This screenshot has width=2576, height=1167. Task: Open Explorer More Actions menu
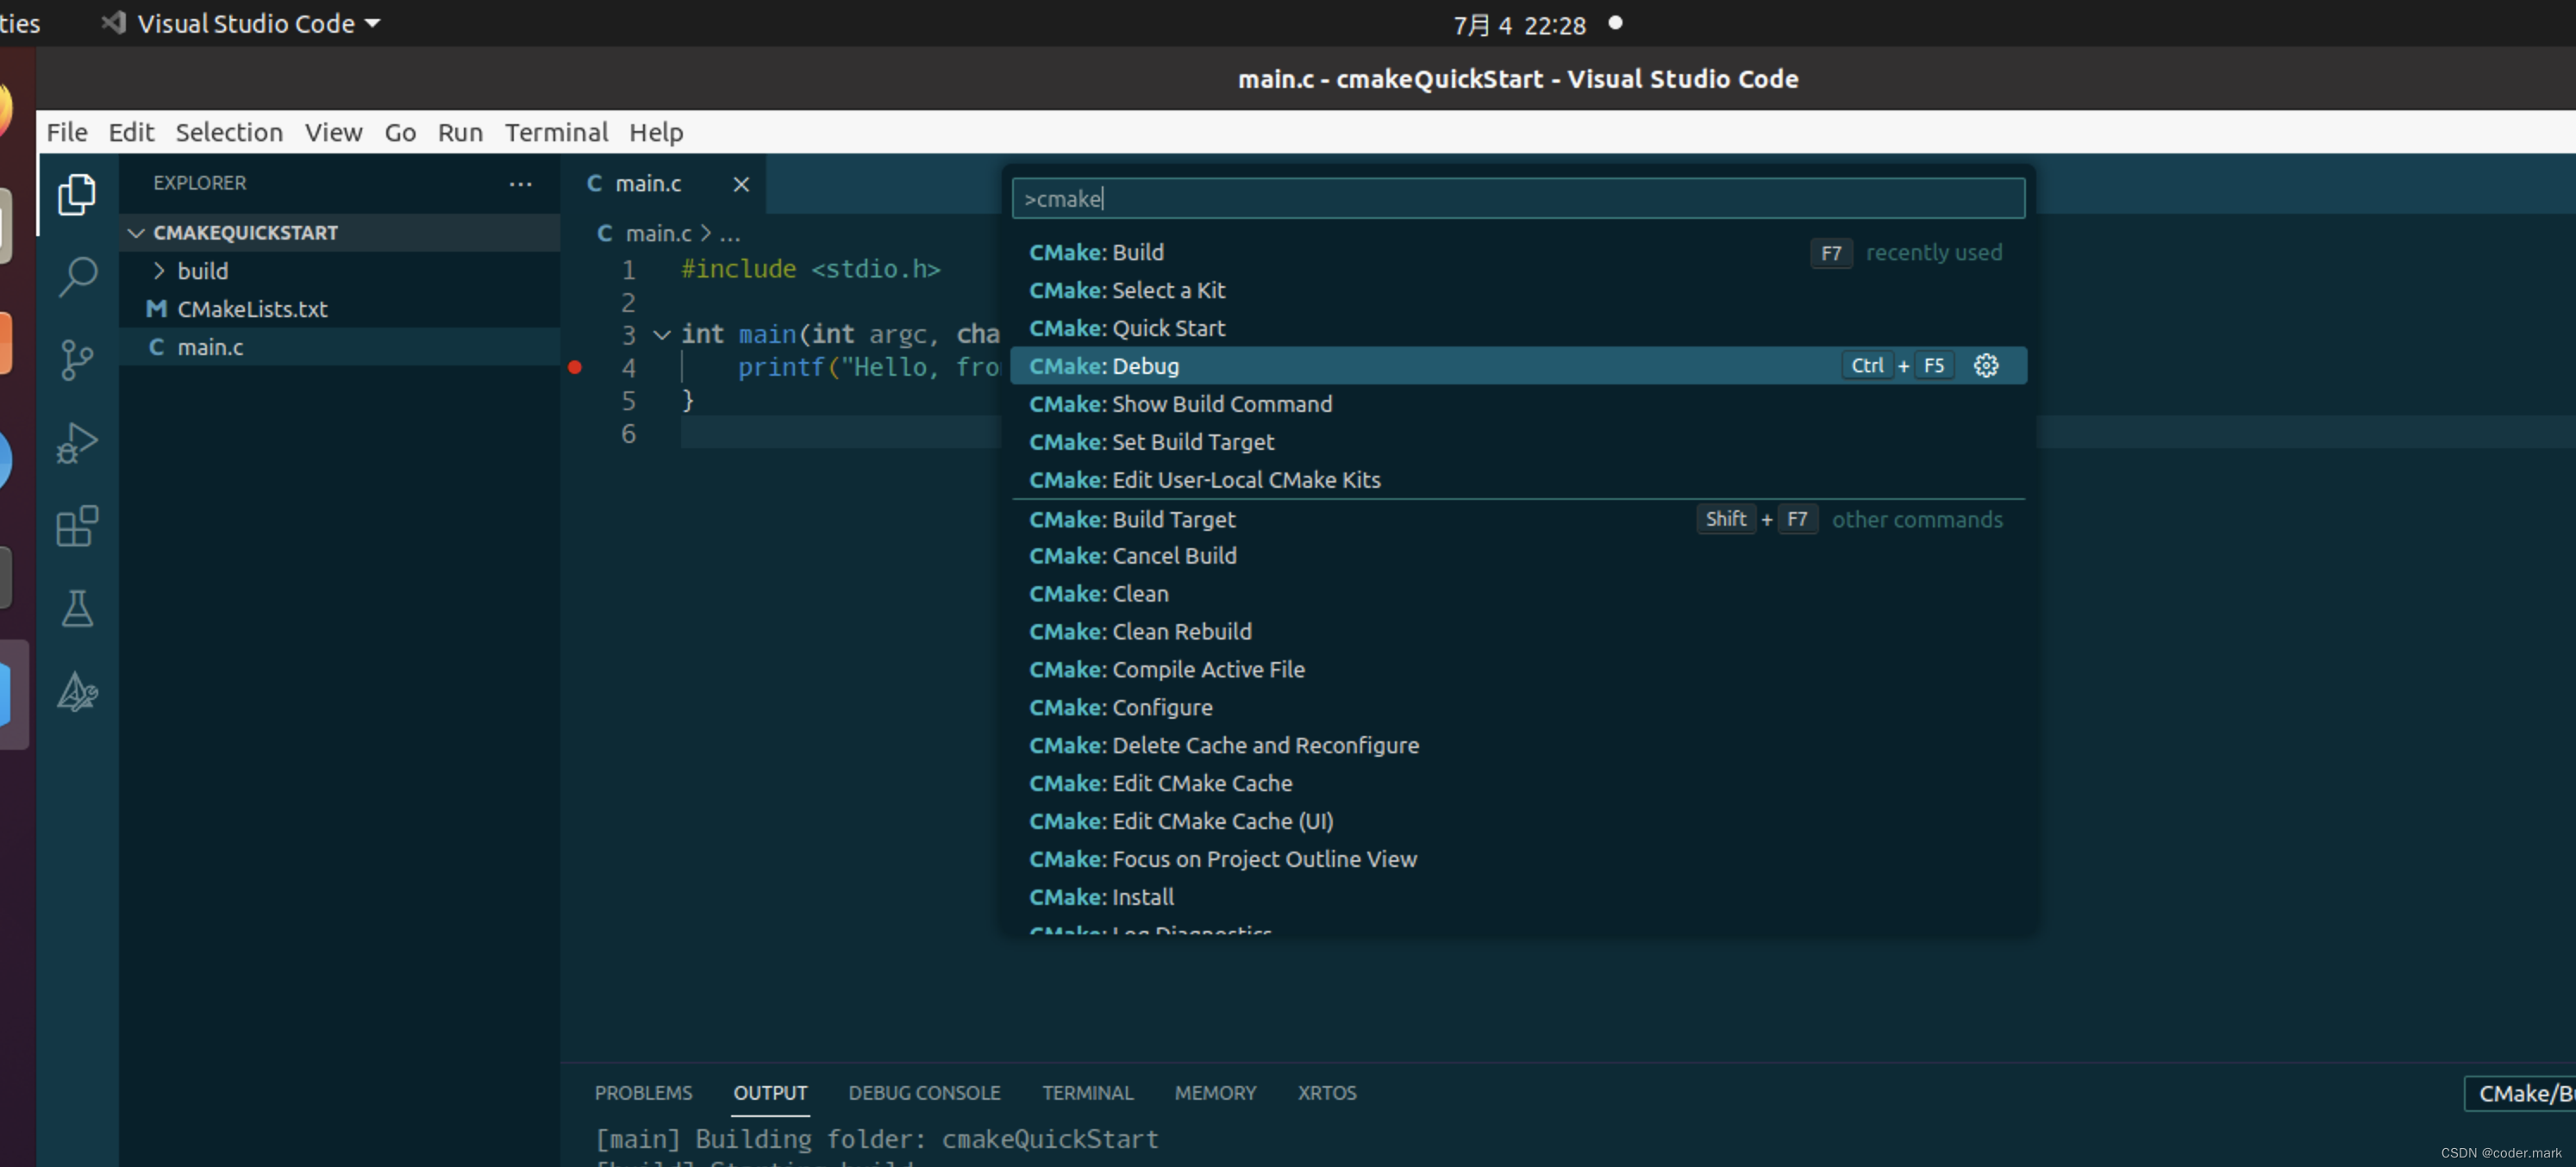[x=521, y=184]
